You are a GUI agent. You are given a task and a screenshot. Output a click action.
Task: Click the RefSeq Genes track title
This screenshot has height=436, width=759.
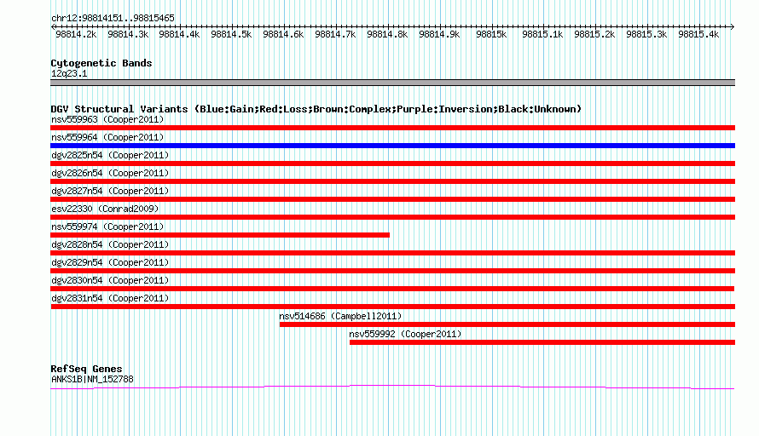point(86,369)
